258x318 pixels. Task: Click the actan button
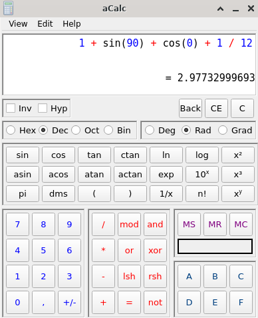tap(130, 175)
